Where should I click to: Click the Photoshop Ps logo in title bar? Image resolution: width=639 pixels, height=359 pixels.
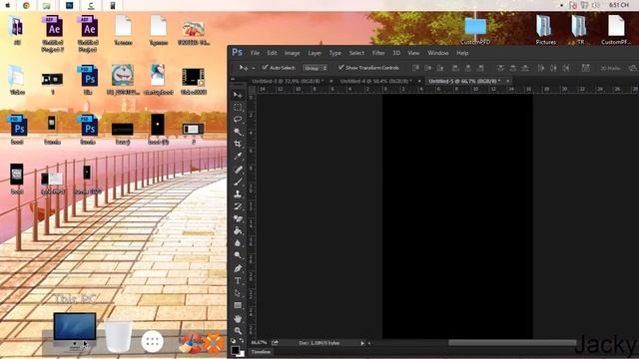[238, 53]
